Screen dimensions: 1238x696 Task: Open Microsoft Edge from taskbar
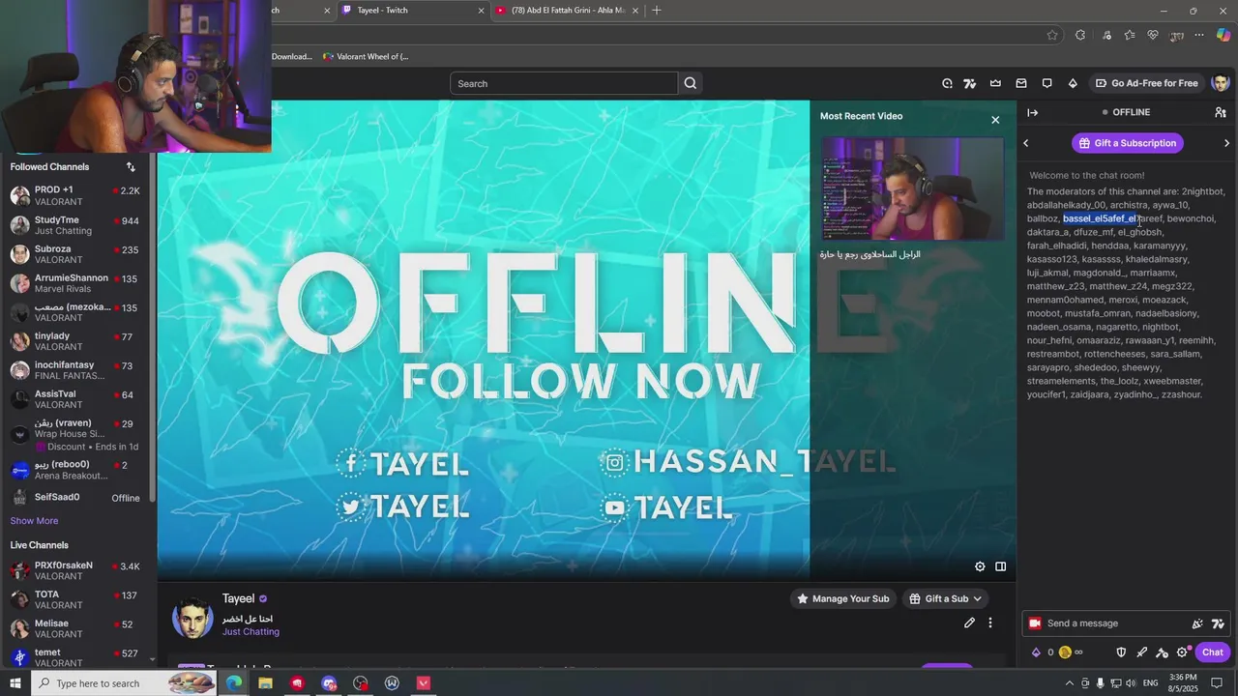[234, 683]
